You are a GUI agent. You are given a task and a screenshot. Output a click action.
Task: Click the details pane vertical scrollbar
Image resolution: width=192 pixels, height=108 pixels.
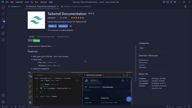click(135, 63)
